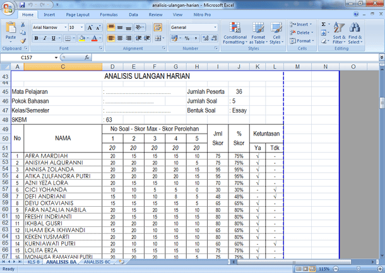Click the Zoom Out minus button
Screen dimensions: 385x273
(336, 269)
